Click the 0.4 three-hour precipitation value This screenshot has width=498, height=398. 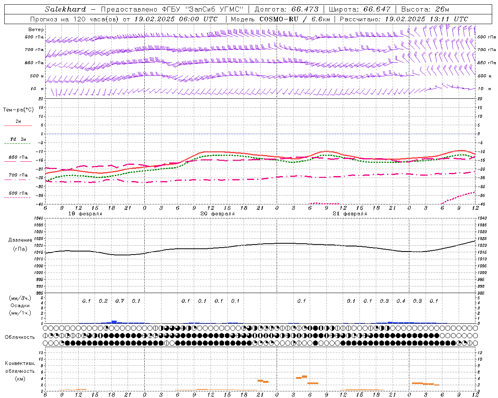click(401, 301)
